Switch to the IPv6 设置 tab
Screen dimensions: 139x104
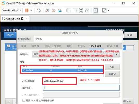112,46
